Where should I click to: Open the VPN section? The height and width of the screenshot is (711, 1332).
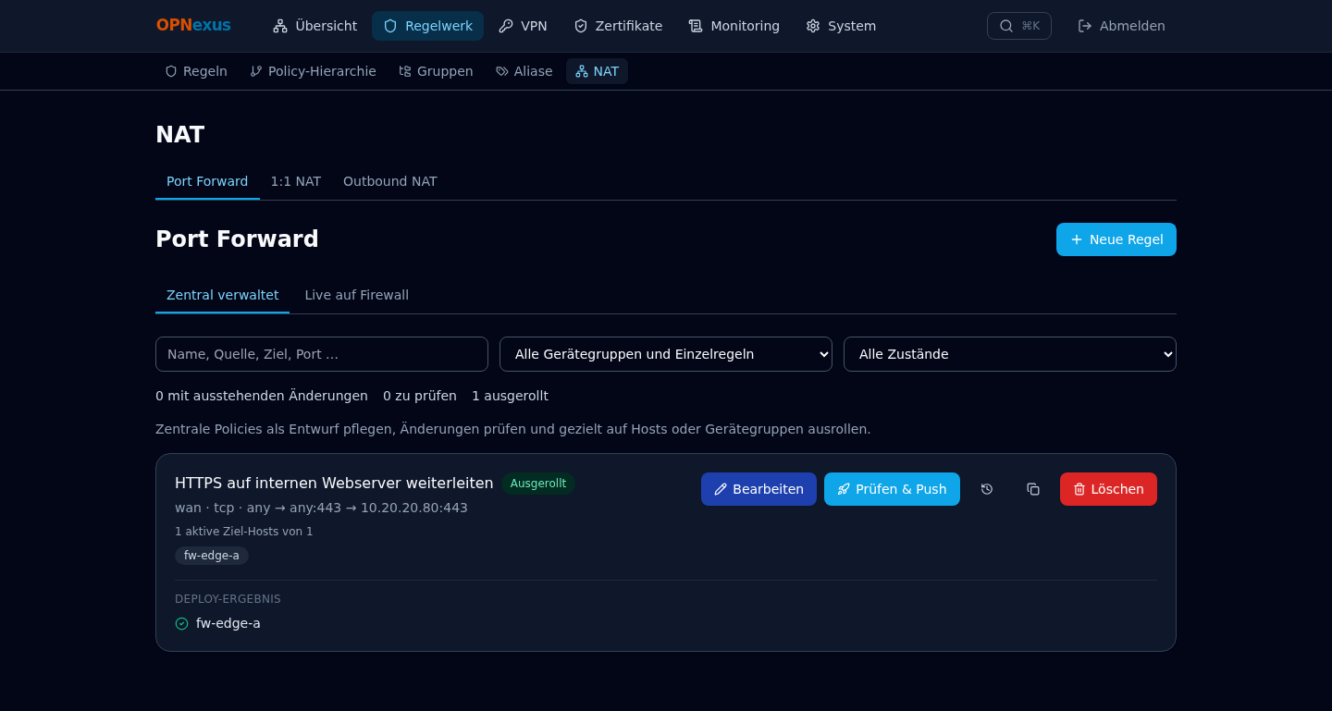pyautogui.click(x=523, y=26)
